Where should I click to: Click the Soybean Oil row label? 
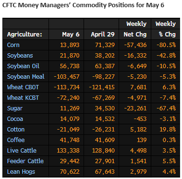23,66
